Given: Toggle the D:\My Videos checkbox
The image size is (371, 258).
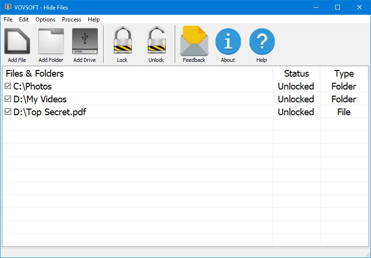Looking at the screenshot, I should (x=8, y=99).
